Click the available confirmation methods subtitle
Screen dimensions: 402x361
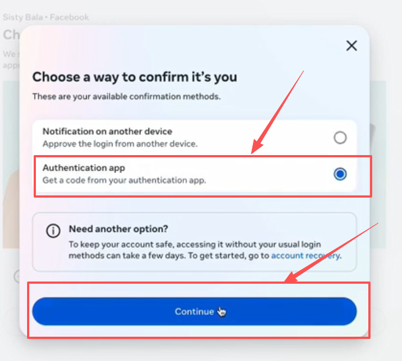(126, 97)
